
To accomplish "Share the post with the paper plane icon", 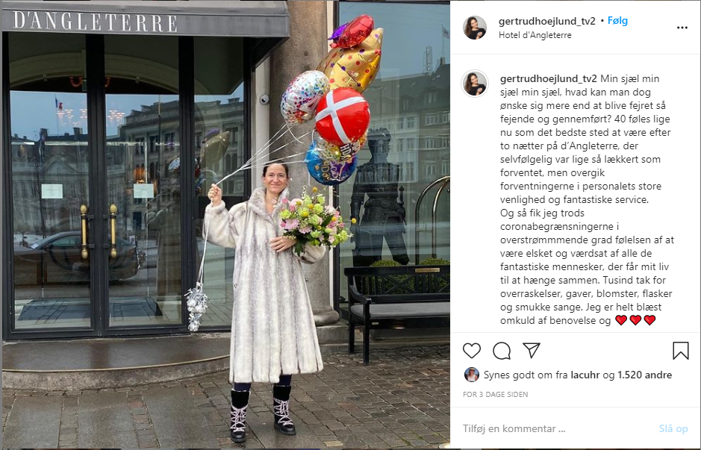I will pyautogui.click(x=532, y=350).
